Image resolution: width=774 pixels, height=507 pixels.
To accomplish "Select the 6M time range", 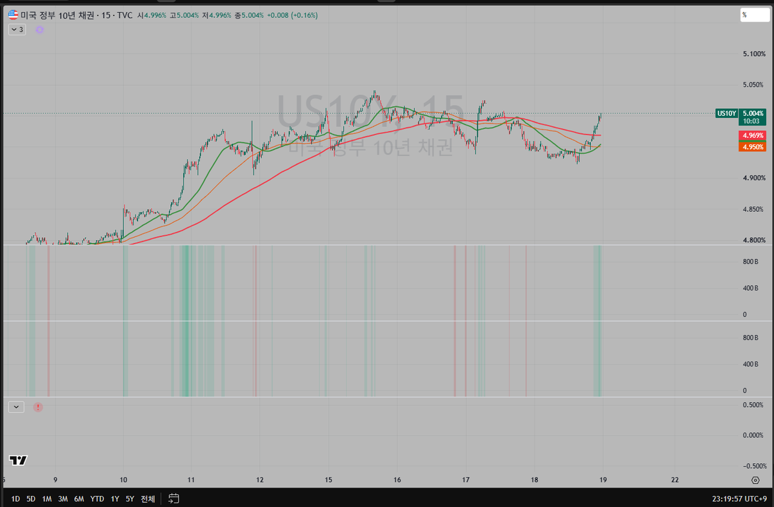I will pos(79,499).
